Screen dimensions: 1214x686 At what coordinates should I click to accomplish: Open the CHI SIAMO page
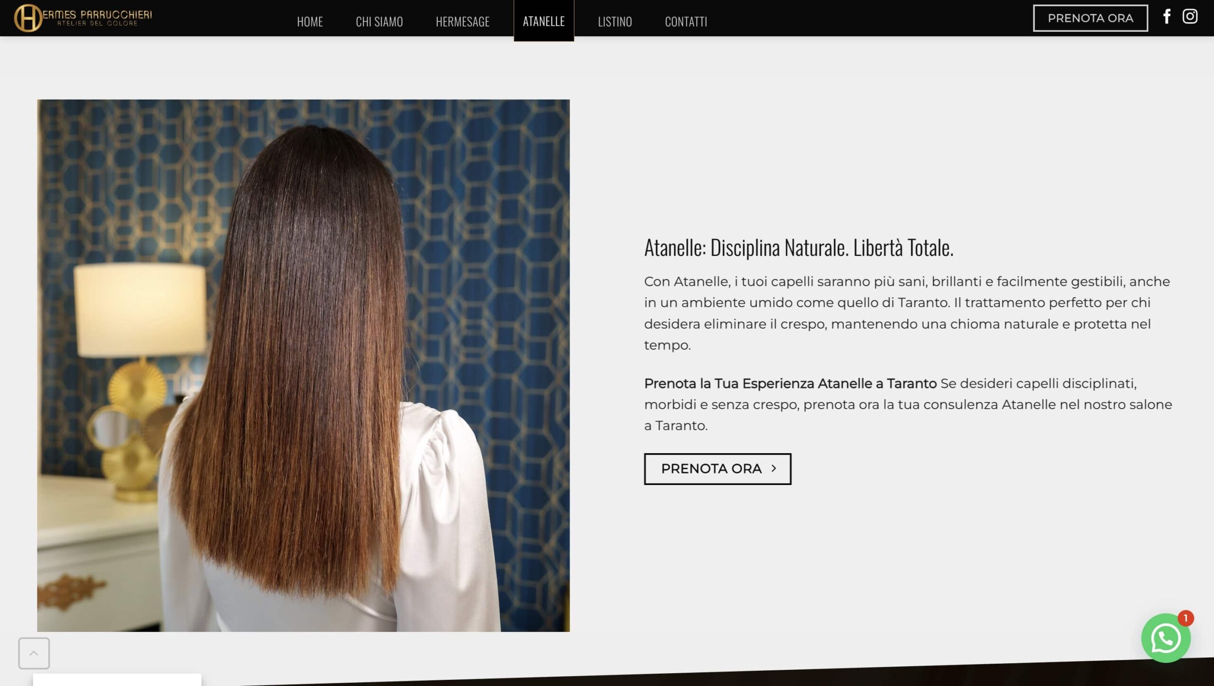pyautogui.click(x=379, y=21)
